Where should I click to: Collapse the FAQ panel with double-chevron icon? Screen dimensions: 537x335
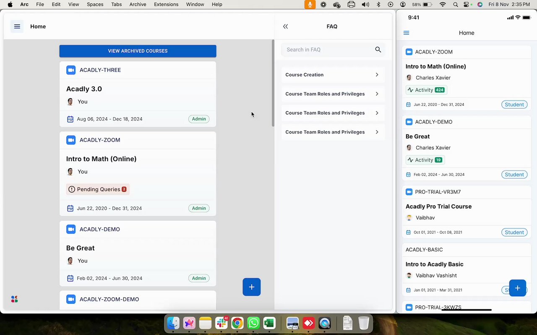click(285, 26)
